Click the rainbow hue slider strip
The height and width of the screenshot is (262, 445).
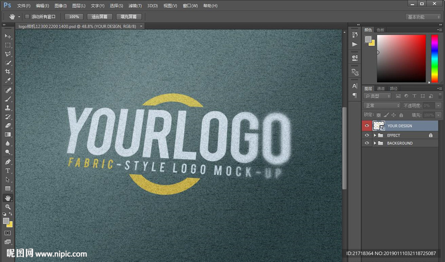click(435, 59)
